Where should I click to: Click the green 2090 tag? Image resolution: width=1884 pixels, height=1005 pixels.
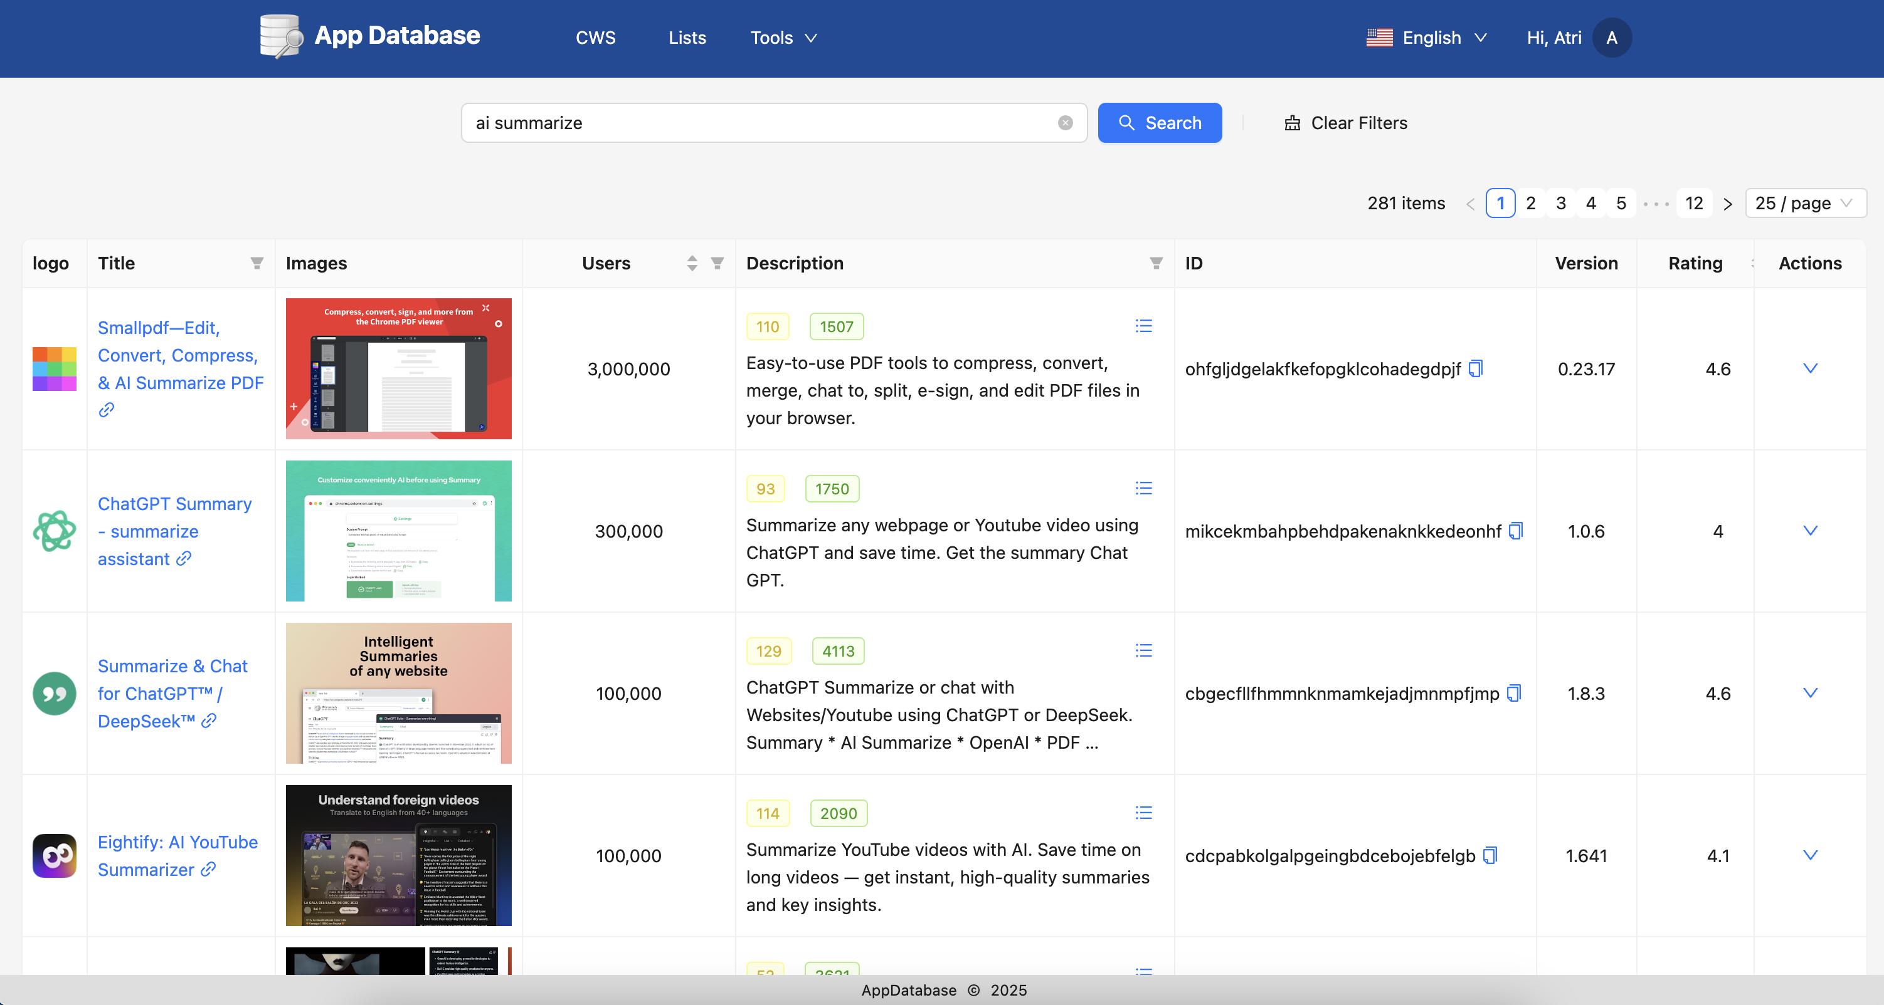839,813
